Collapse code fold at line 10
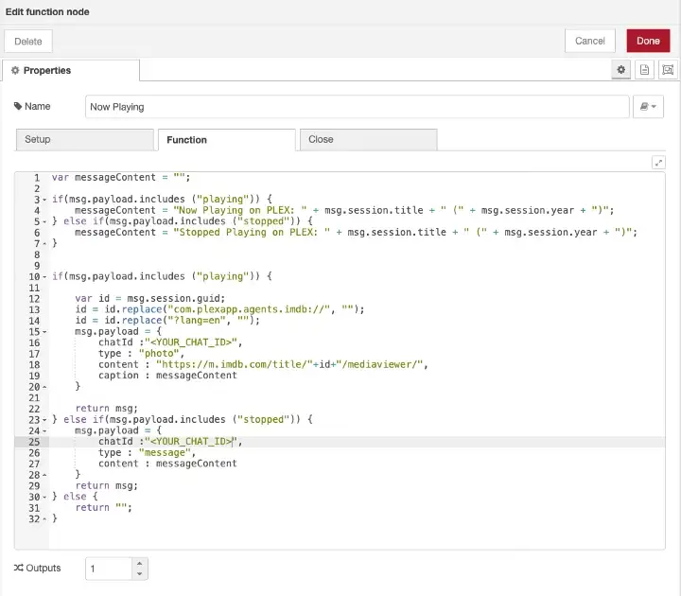 (x=44, y=277)
